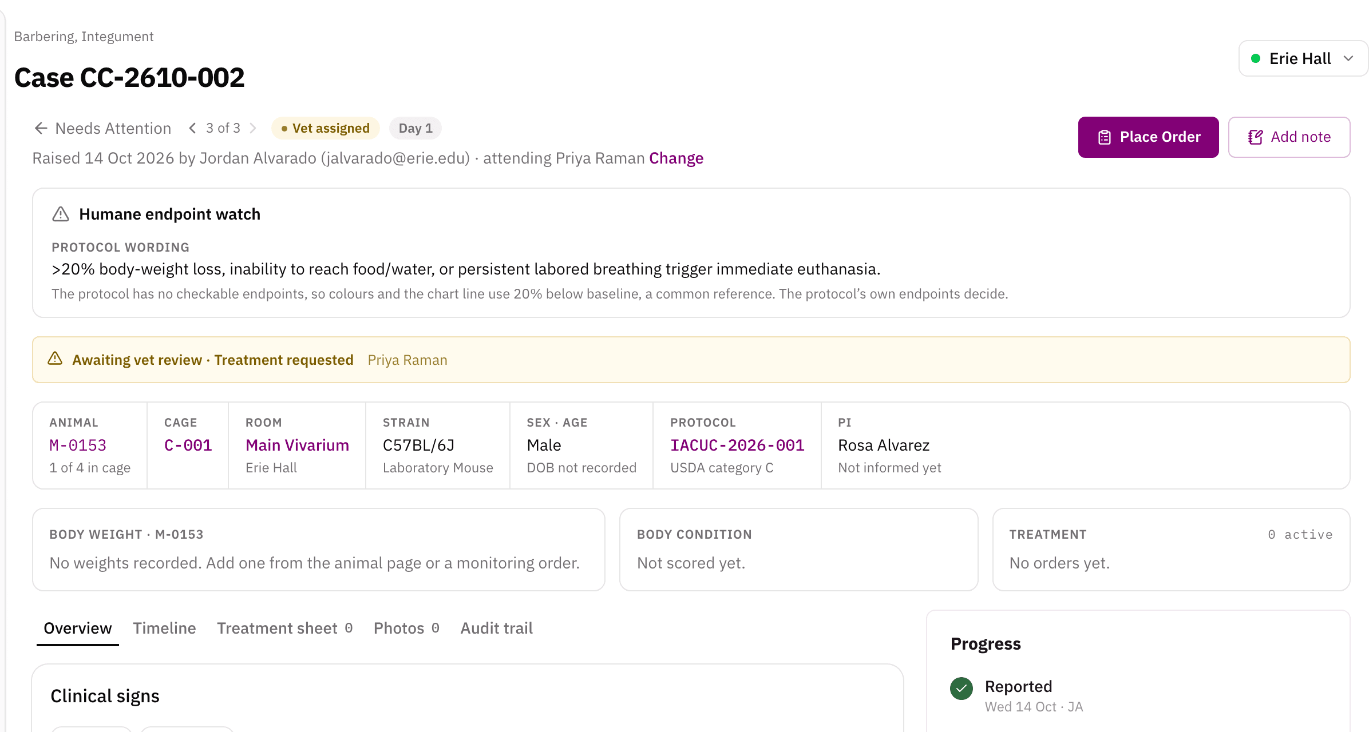Click the DOB not recorded text
Screen dimensions: 1369x732
pyautogui.click(x=581, y=468)
